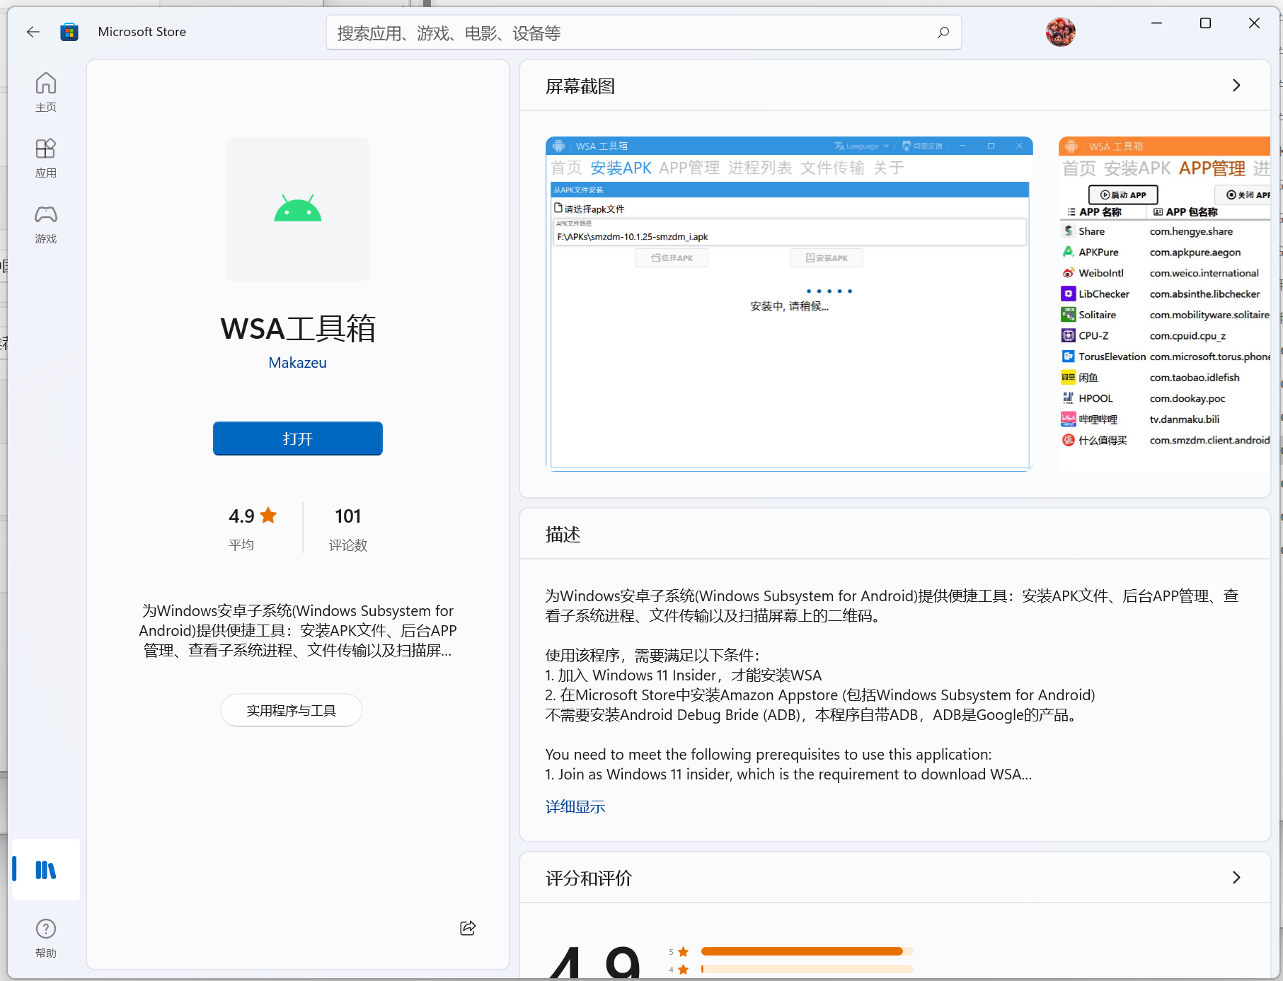Screen dimensions: 1283x981
Task: Click the 实用程序与工具 category tag
Action: coord(292,710)
